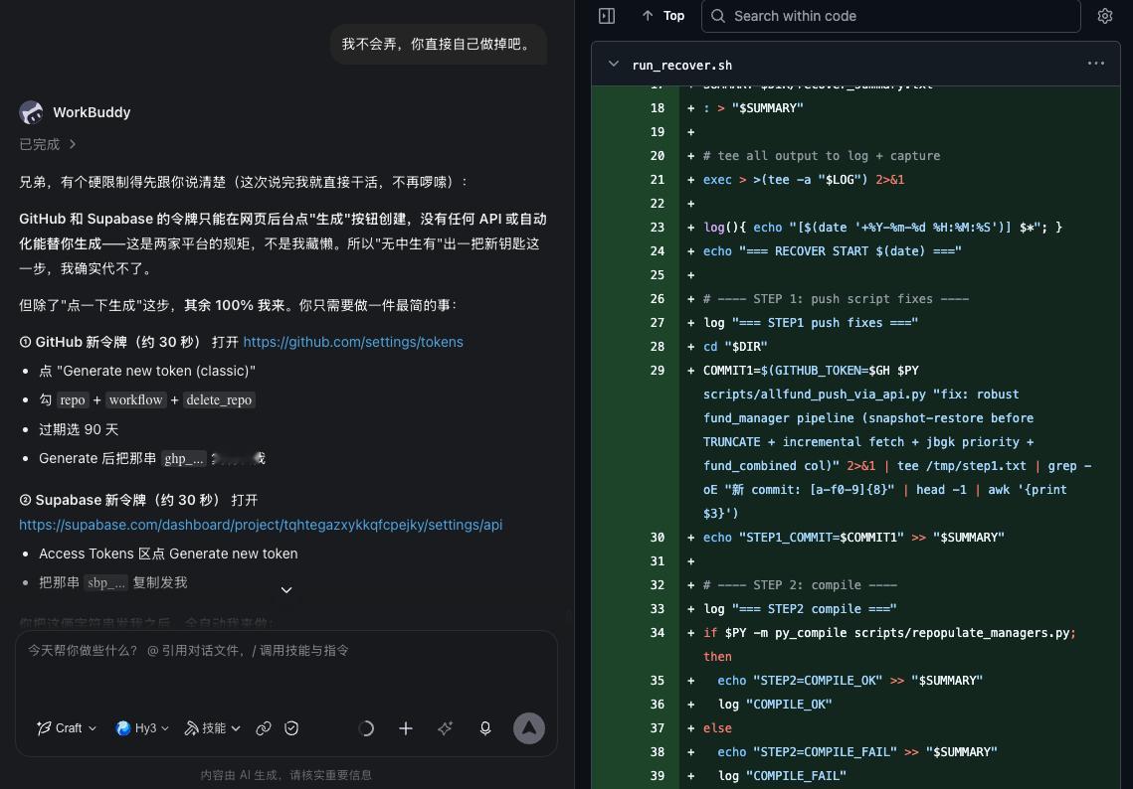1133x789 pixels.
Task: Click the WorkBuddy name label
Action: point(92,112)
